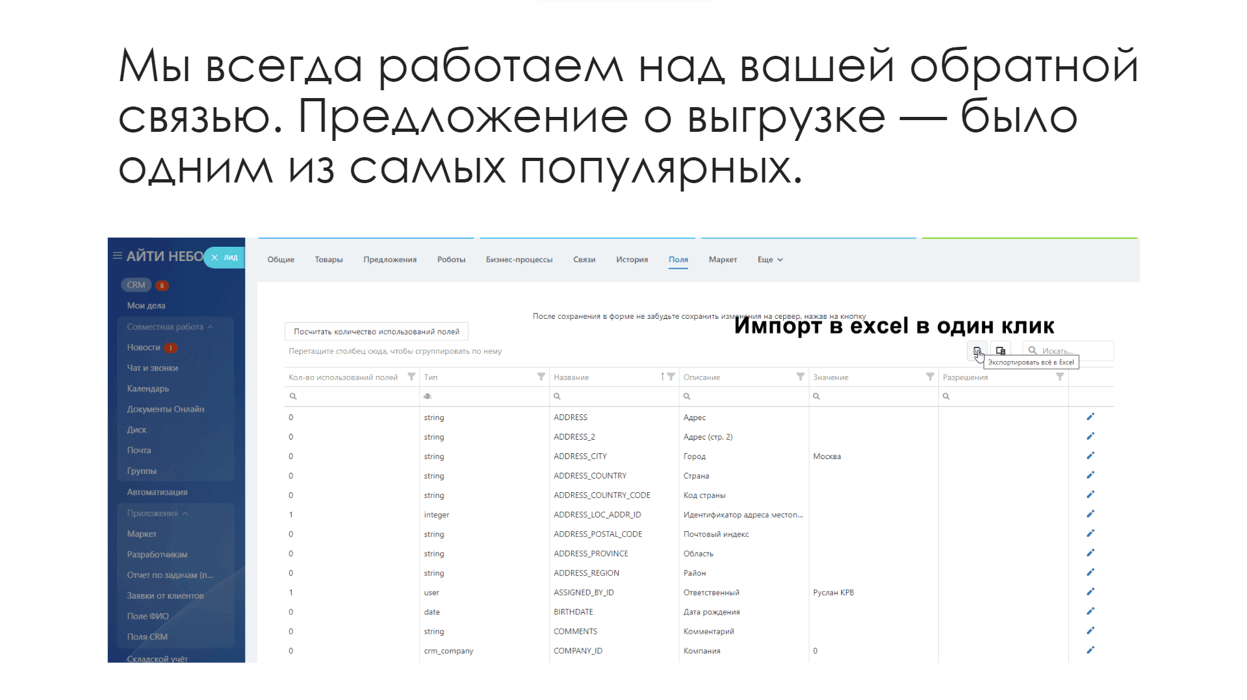Image resolution: width=1247 pixels, height=700 pixels.
Task: Close the ЛИД tab with the X
Action: 214,258
